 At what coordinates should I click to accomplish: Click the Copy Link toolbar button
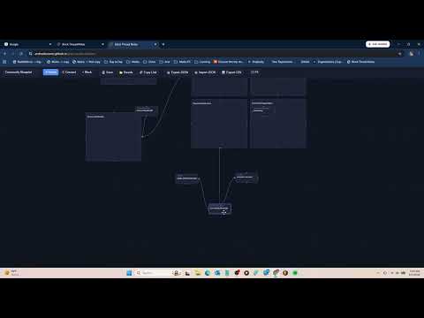148,72
